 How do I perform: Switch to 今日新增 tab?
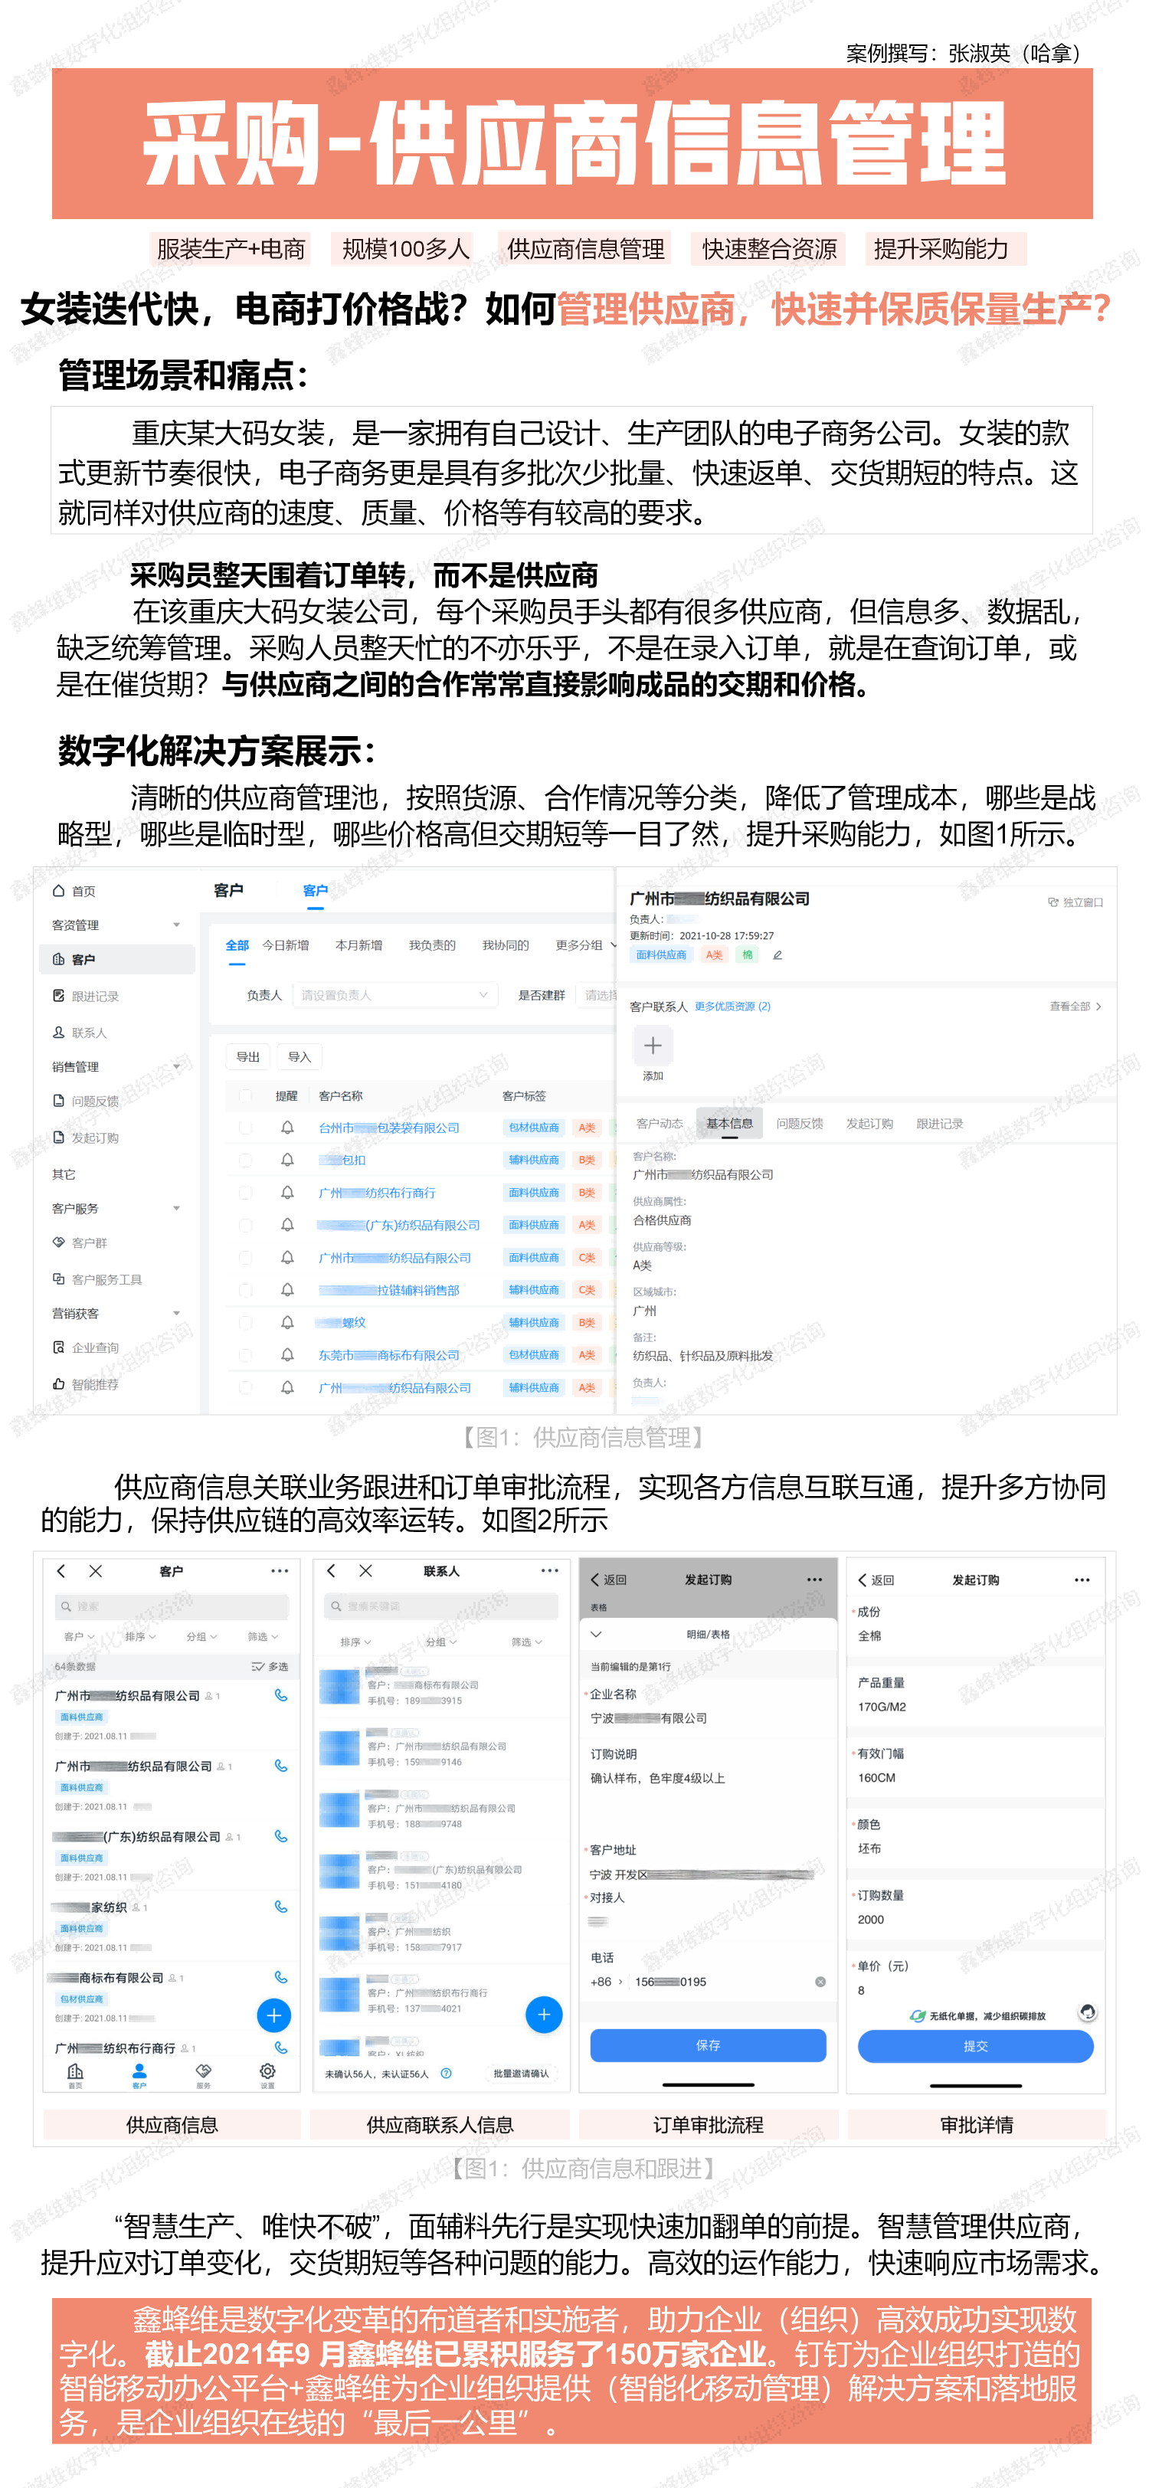[286, 944]
